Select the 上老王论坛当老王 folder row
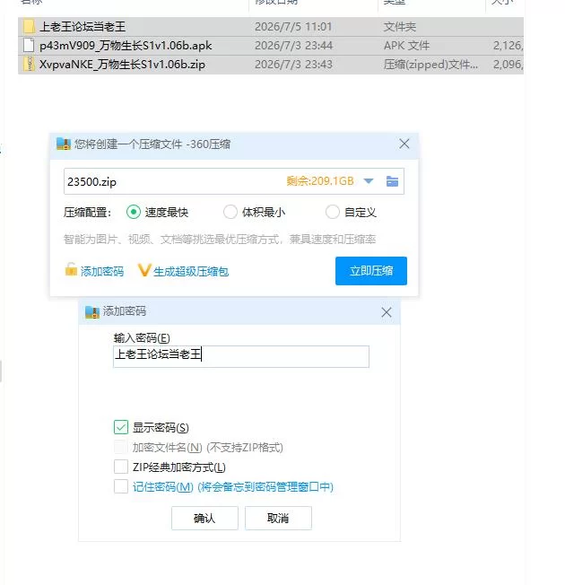 [x=271, y=27]
